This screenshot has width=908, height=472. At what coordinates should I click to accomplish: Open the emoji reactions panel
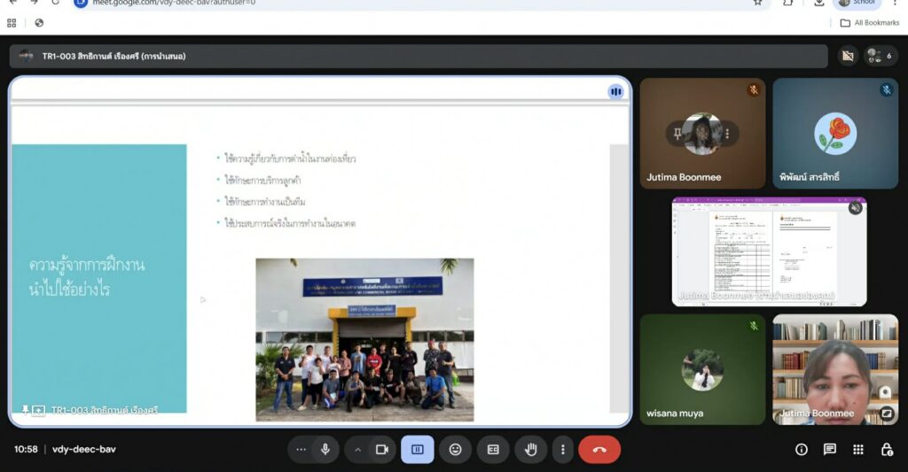click(455, 449)
